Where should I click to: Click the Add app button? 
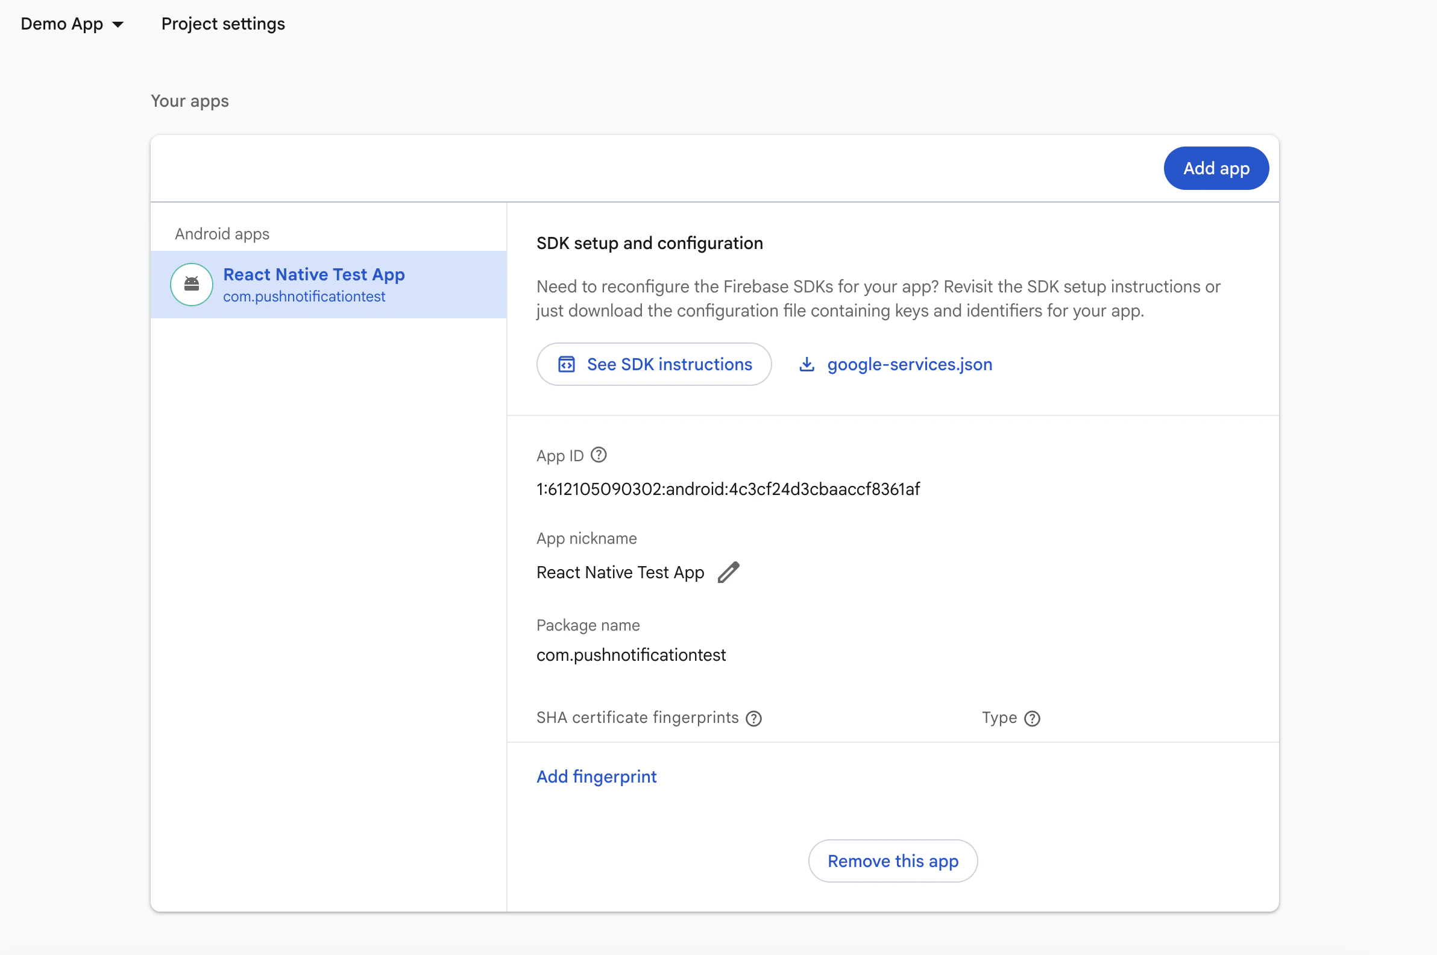click(1215, 168)
